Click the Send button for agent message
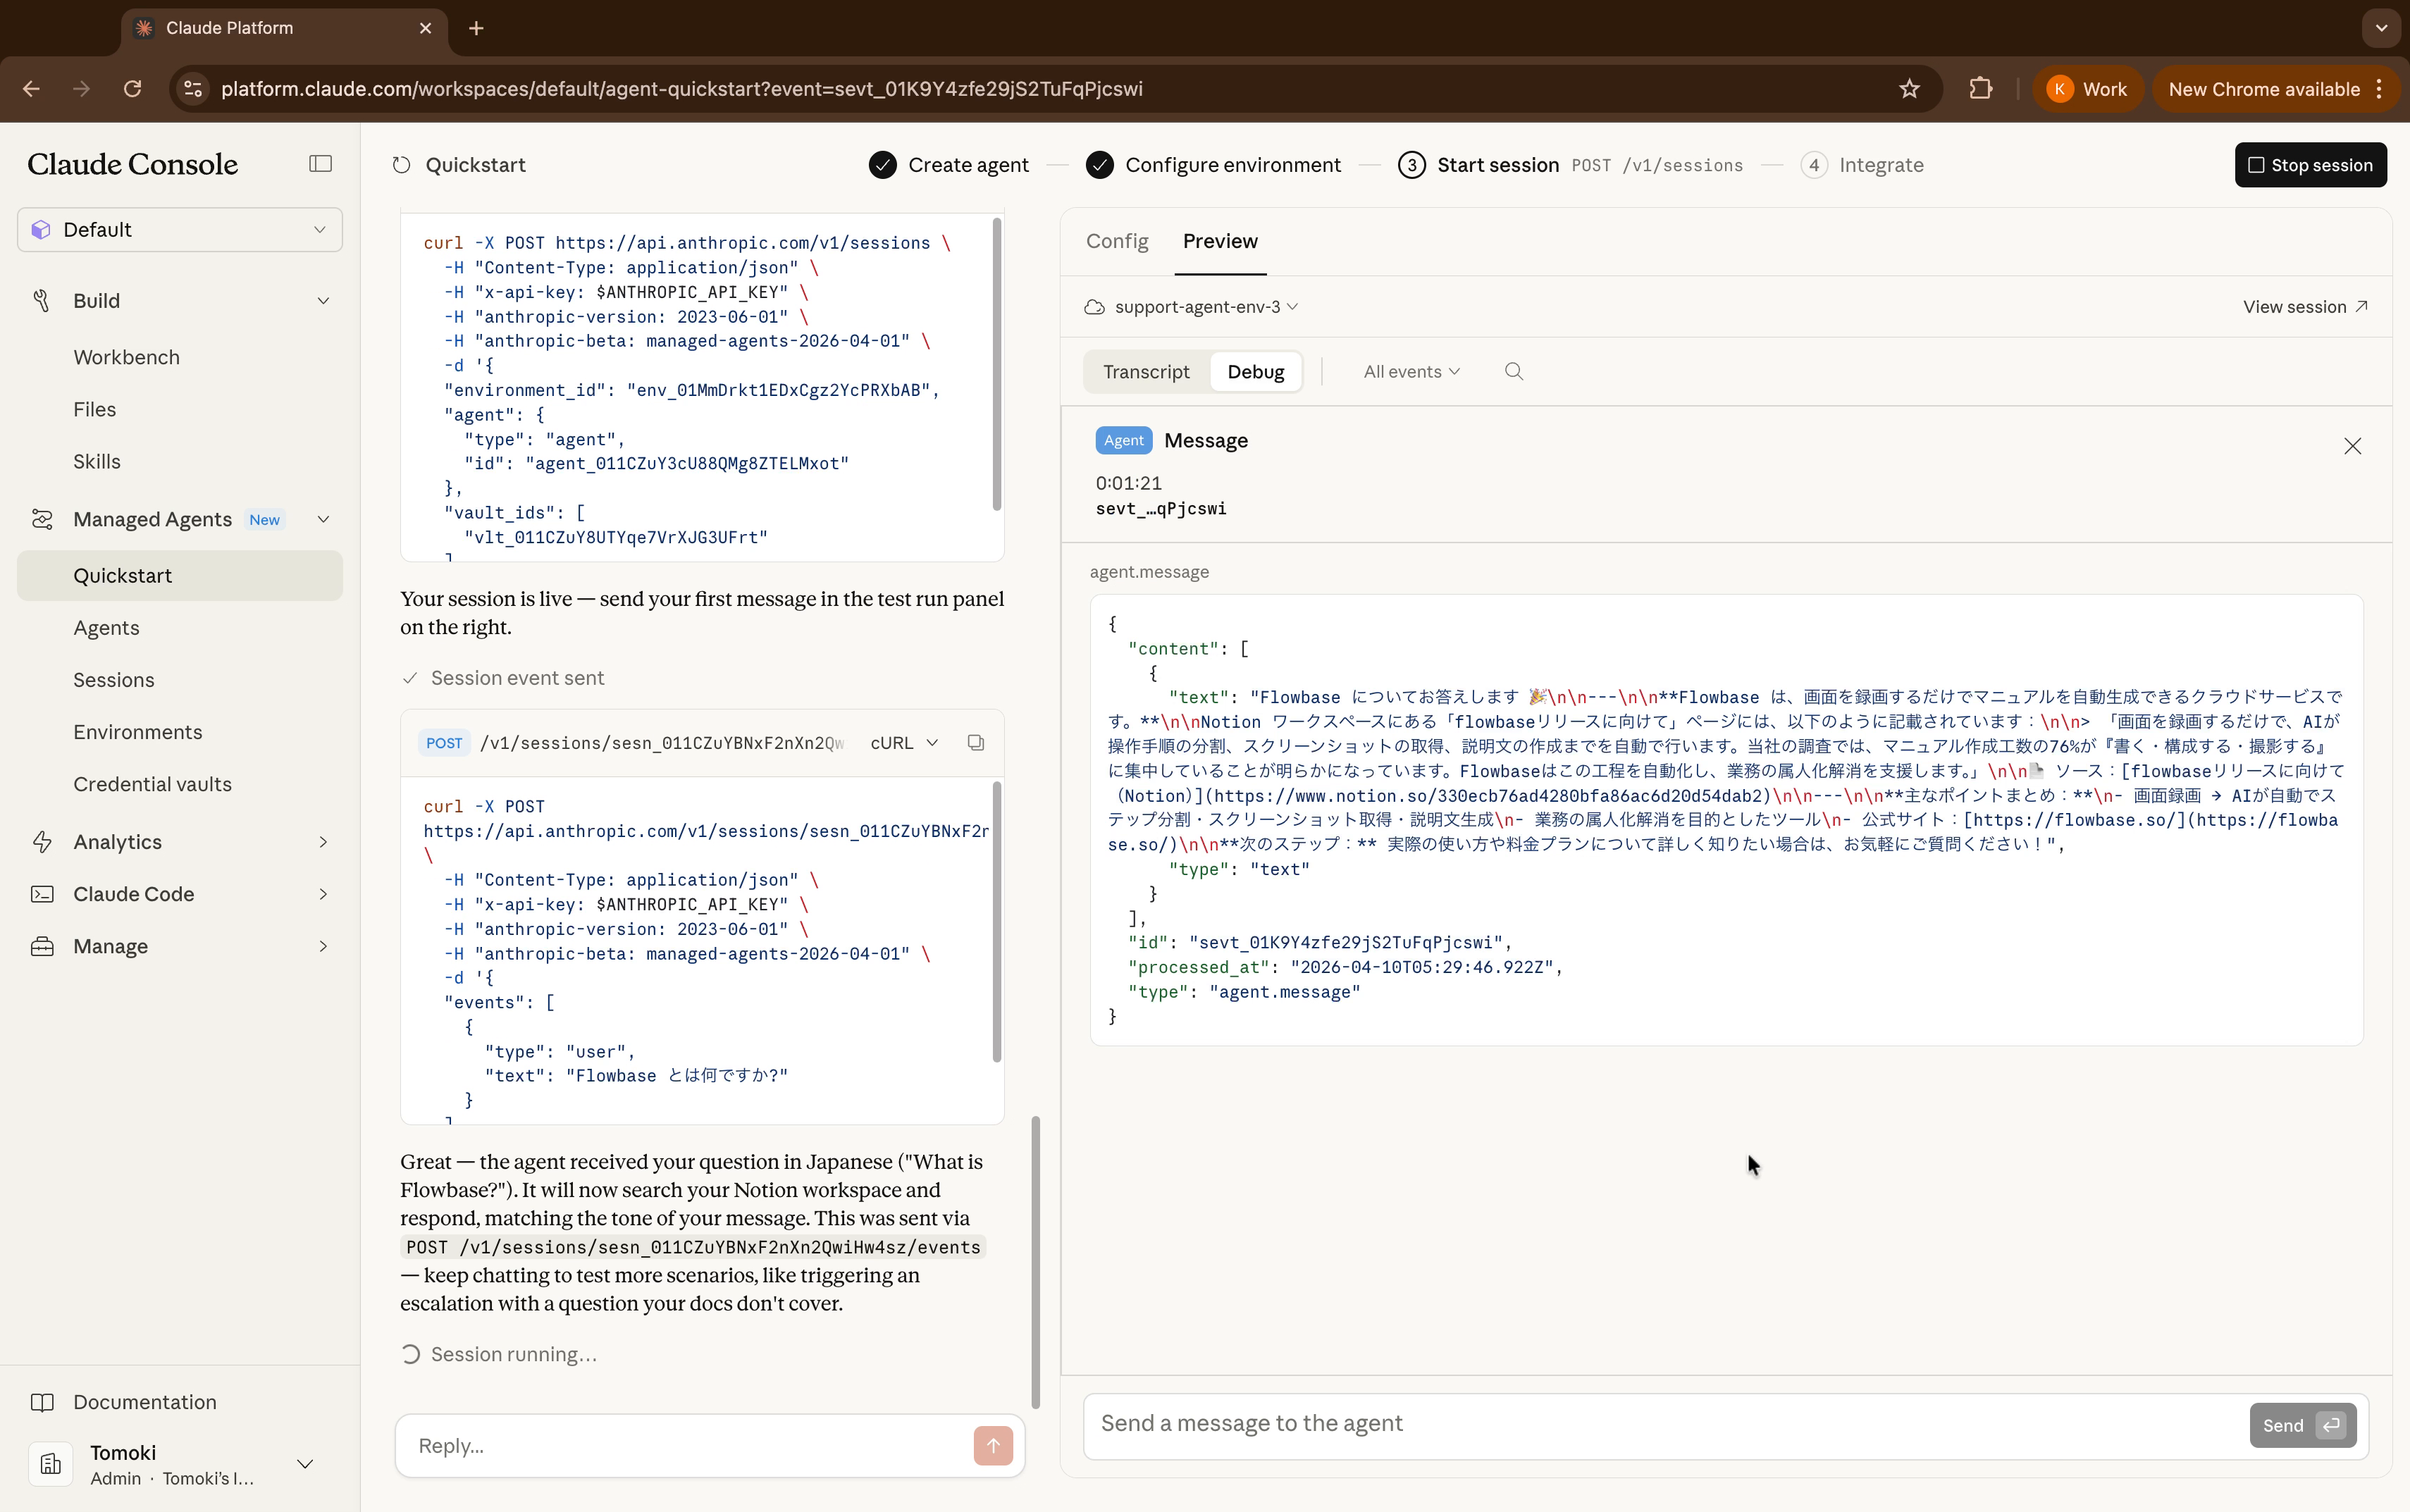2410x1512 pixels. coord(2302,1425)
